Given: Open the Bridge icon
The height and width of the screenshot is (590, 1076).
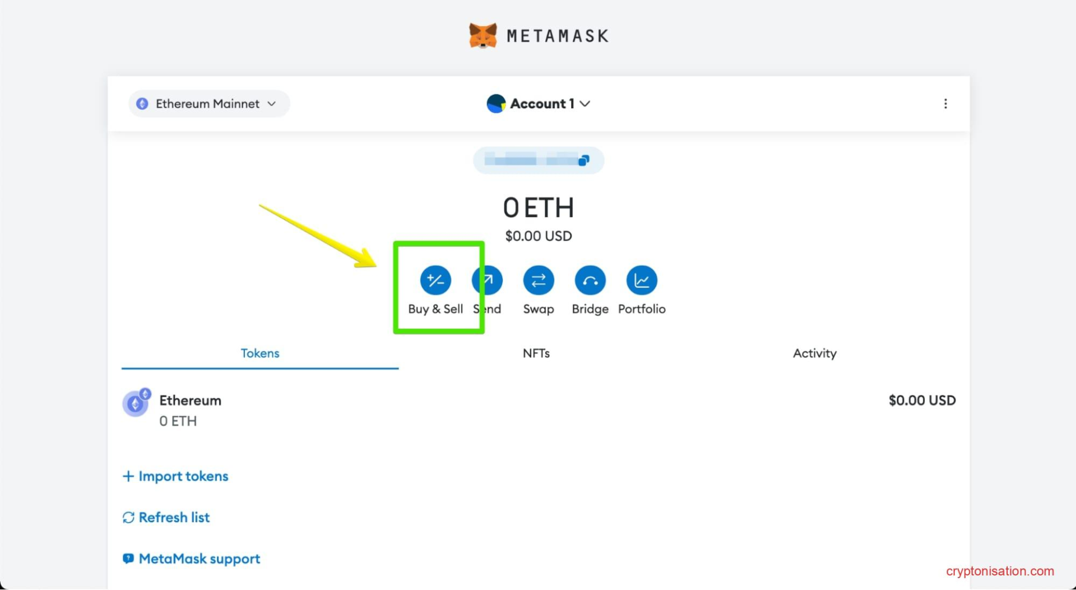Looking at the screenshot, I should click(590, 280).
